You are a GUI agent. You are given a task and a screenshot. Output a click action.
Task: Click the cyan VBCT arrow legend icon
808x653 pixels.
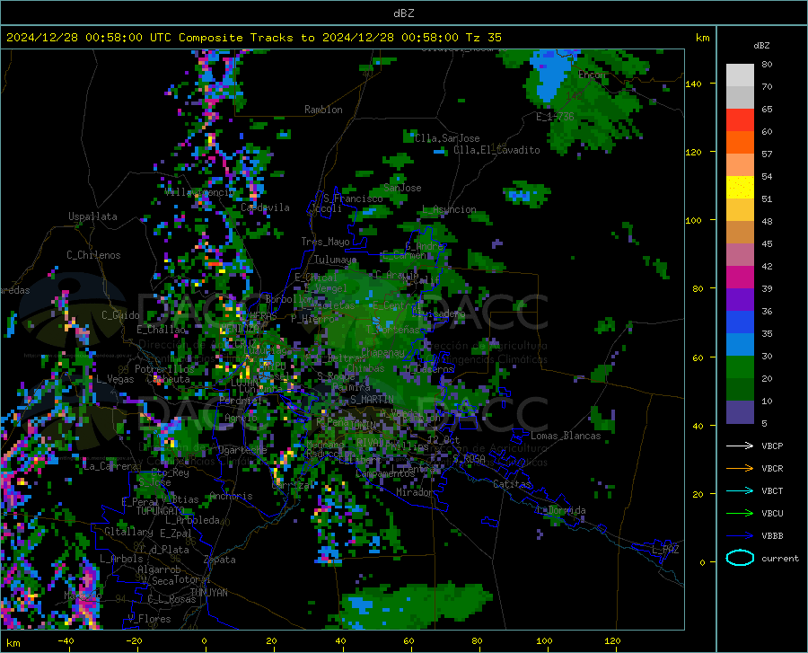click(740, 490)
